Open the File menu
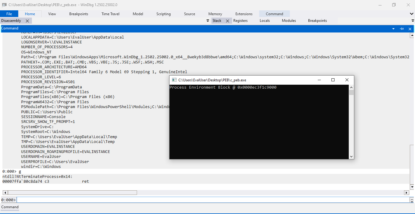 9,14
